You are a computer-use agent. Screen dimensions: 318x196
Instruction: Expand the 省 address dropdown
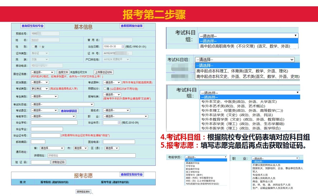pyautogui.click(x=52, y=148)
